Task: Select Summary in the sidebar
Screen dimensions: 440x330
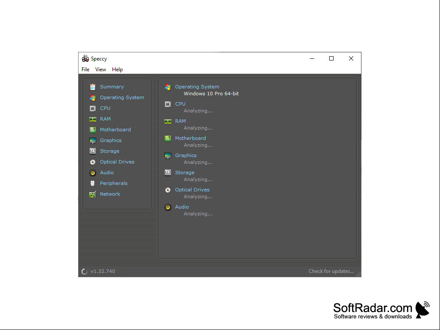Action: 112,87
